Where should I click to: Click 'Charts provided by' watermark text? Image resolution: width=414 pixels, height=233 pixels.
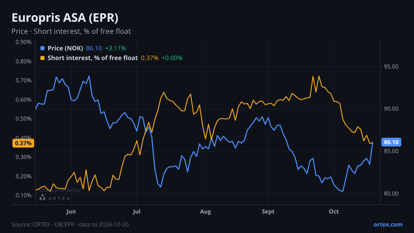coord(60,190)
